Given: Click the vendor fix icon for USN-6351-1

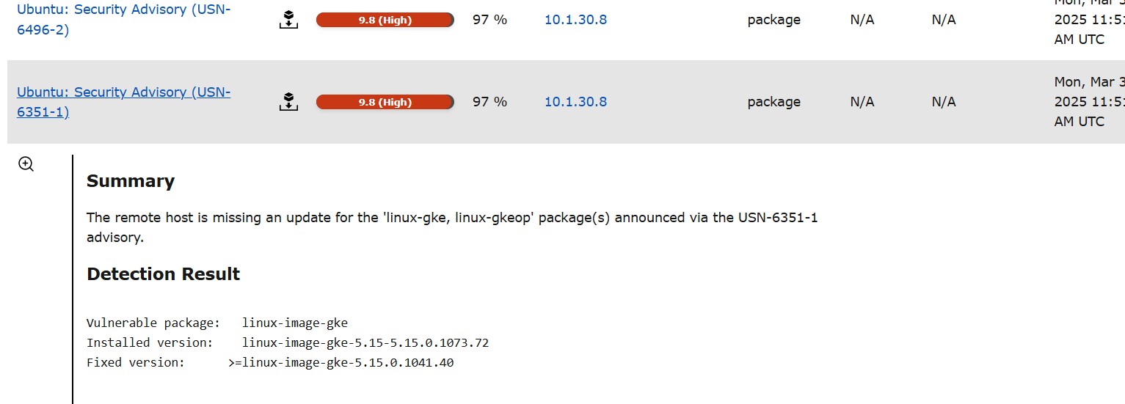Looking at the screenshot, I should click(x=289, y=102).
